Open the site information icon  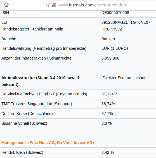(x=48, y=5)
